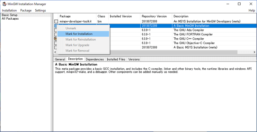
Task: Select the mingw-developer-toolkit package name
Action: (75, 22)
